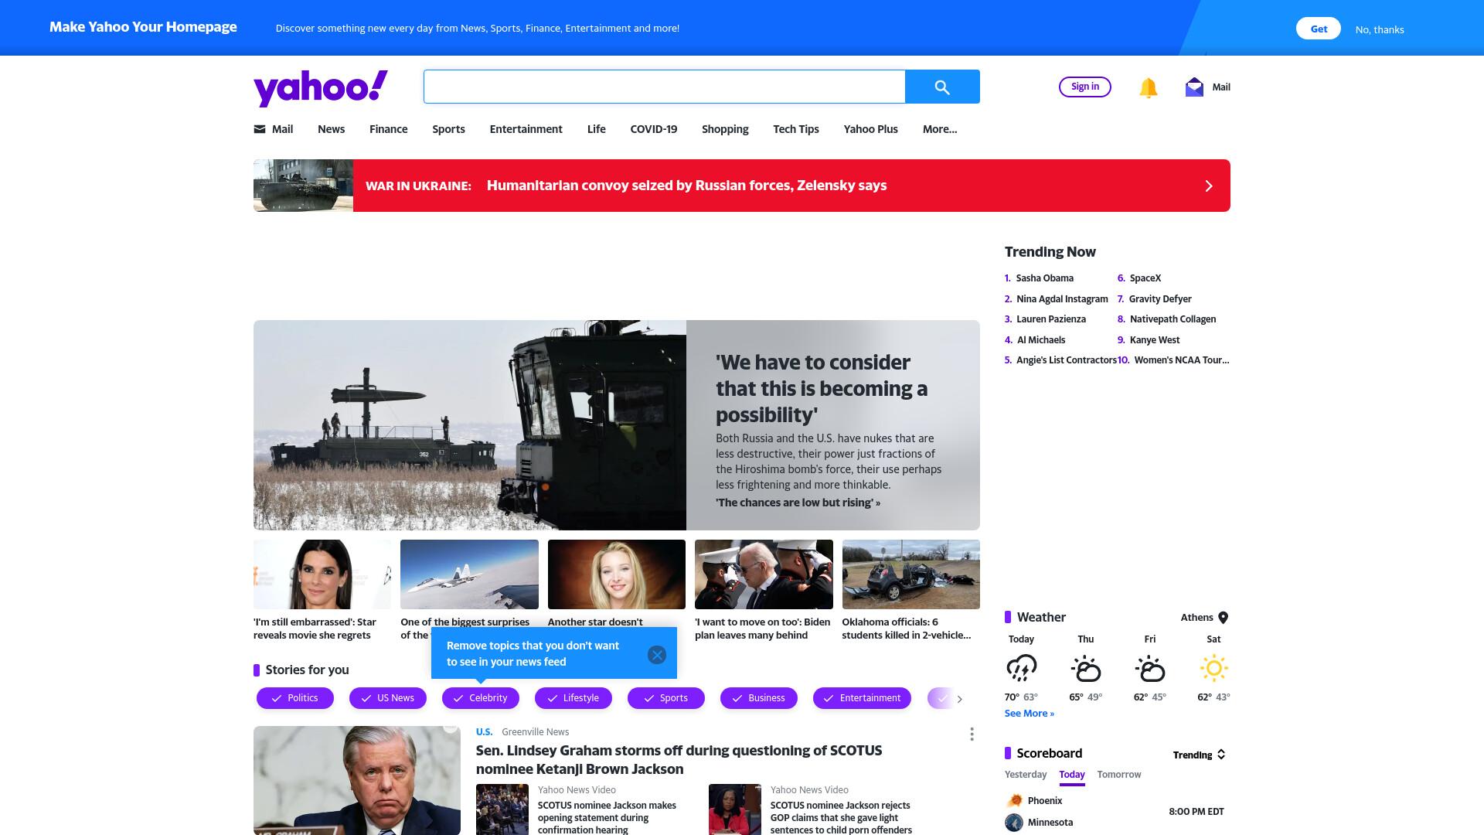Open Tech Tips in the navigation bar

795,129
